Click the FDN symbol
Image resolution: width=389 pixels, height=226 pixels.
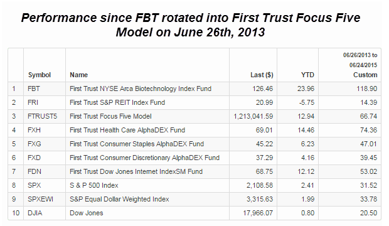pyautogui.click(x=35, y=171)
